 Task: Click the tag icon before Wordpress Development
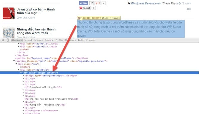[129, 3]
